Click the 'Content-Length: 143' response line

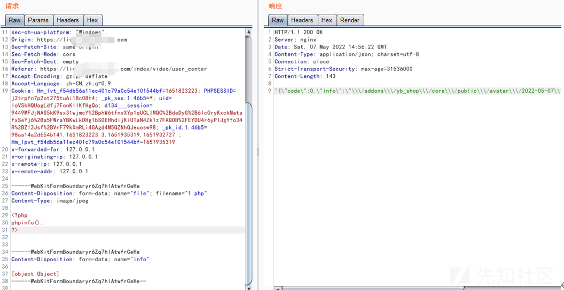(x=305, y=76)
